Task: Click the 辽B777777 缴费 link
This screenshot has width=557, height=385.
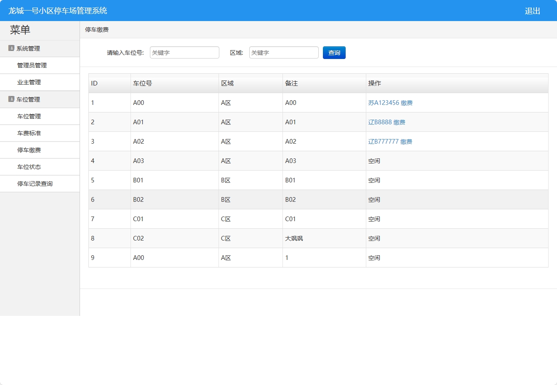Action: point(390,142)
